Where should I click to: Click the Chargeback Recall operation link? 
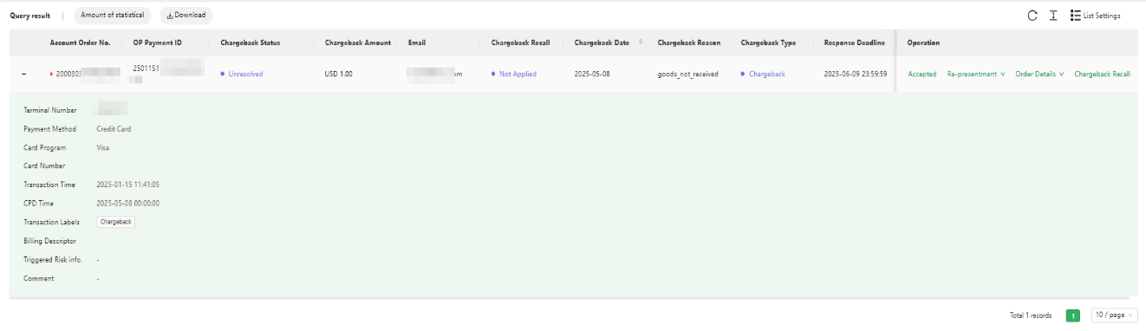click(1102, 74)
